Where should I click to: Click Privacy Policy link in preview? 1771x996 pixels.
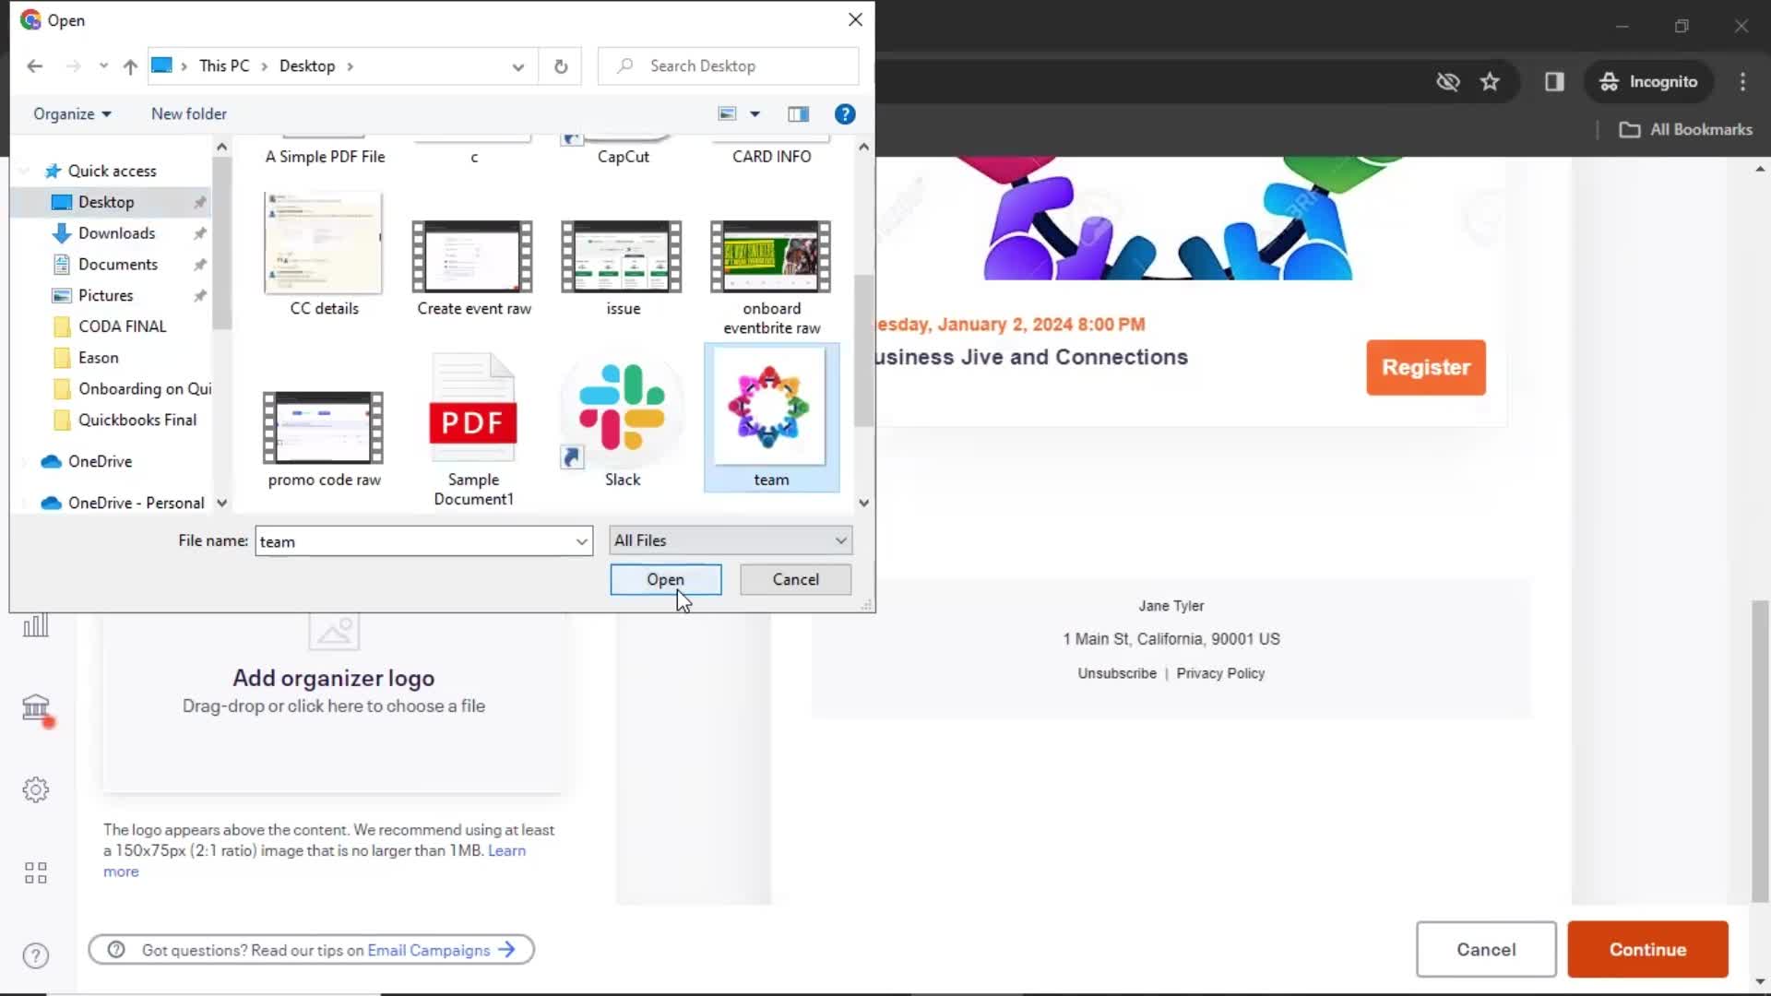coord(1219,674)
